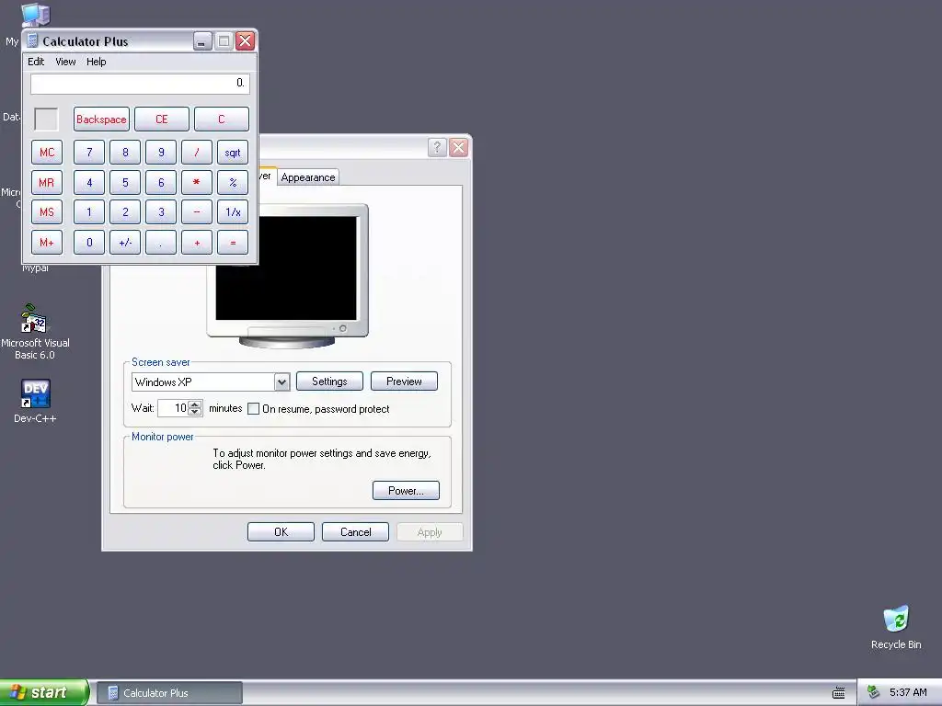Click the Wait minutes input field
The image size is (942, 706).
[x=173, y=408]
